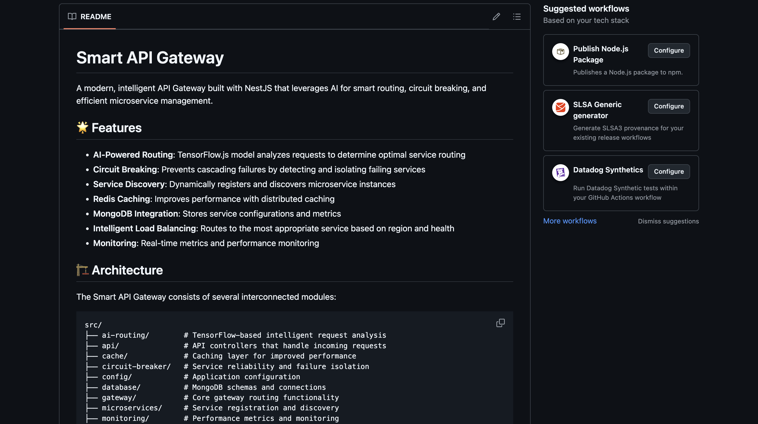758x424 pixels.
Task: Click the Circuit Breaking bullet text
Action: tap(259, 169)
